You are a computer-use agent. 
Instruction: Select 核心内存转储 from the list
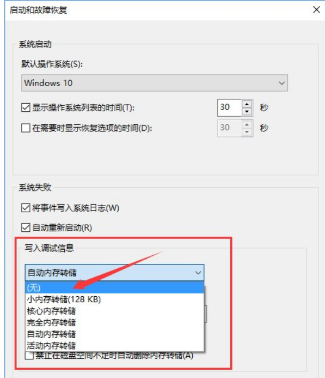tap(114, 311)
